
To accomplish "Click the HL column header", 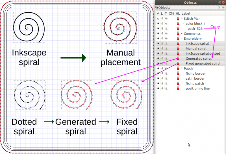I will pyautogui.click(x=178, y=13).
